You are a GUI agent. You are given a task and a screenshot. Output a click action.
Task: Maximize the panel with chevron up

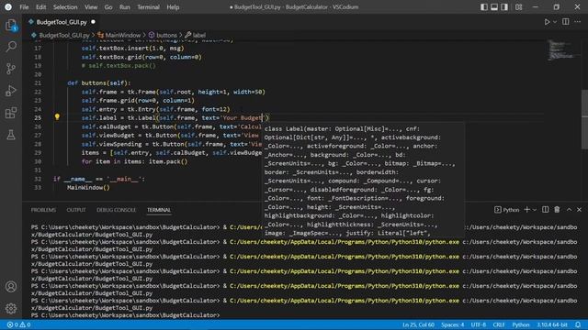point(569,210)
